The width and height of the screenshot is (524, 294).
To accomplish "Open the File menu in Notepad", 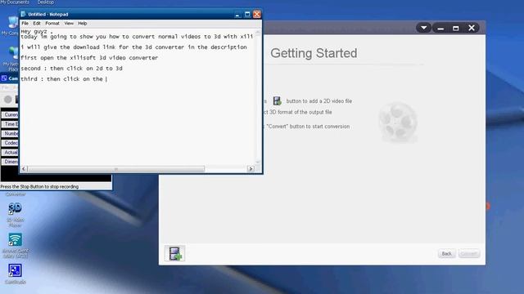I will click(25, 24).
